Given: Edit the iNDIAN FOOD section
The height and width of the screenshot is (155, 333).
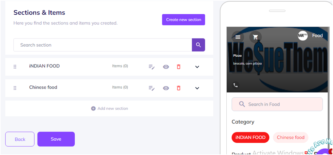Looking at the screenshot, I should click(152, 67).
